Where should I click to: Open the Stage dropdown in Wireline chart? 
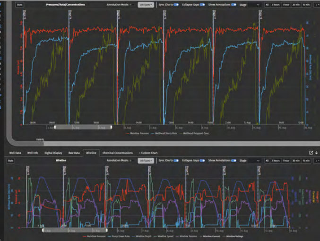(x=250, y=161)
